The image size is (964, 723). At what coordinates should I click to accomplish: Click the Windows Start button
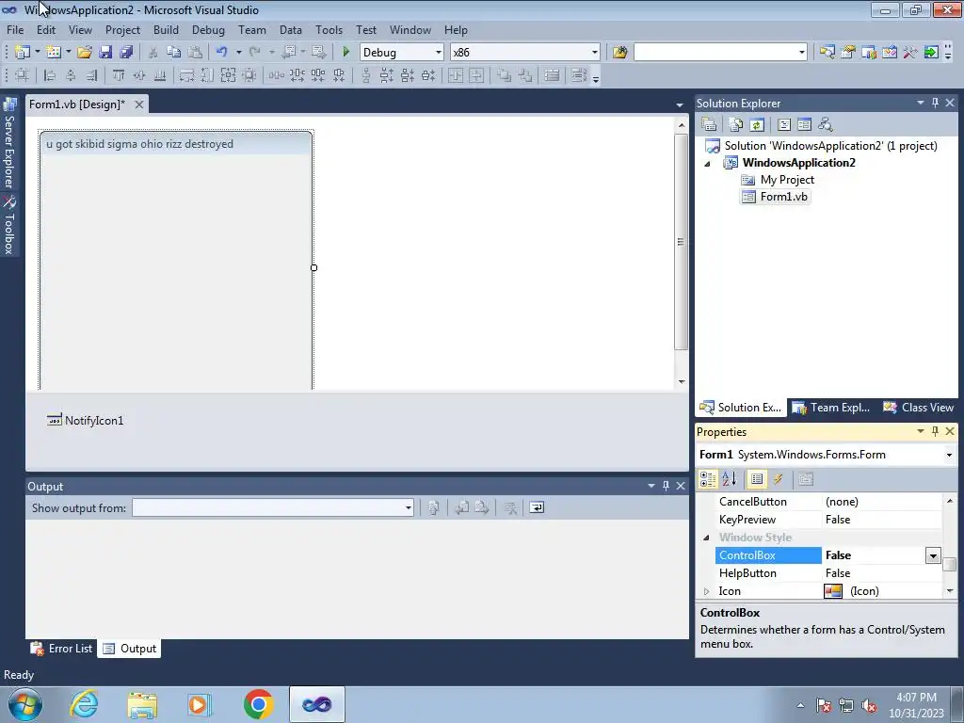point(25,704)
